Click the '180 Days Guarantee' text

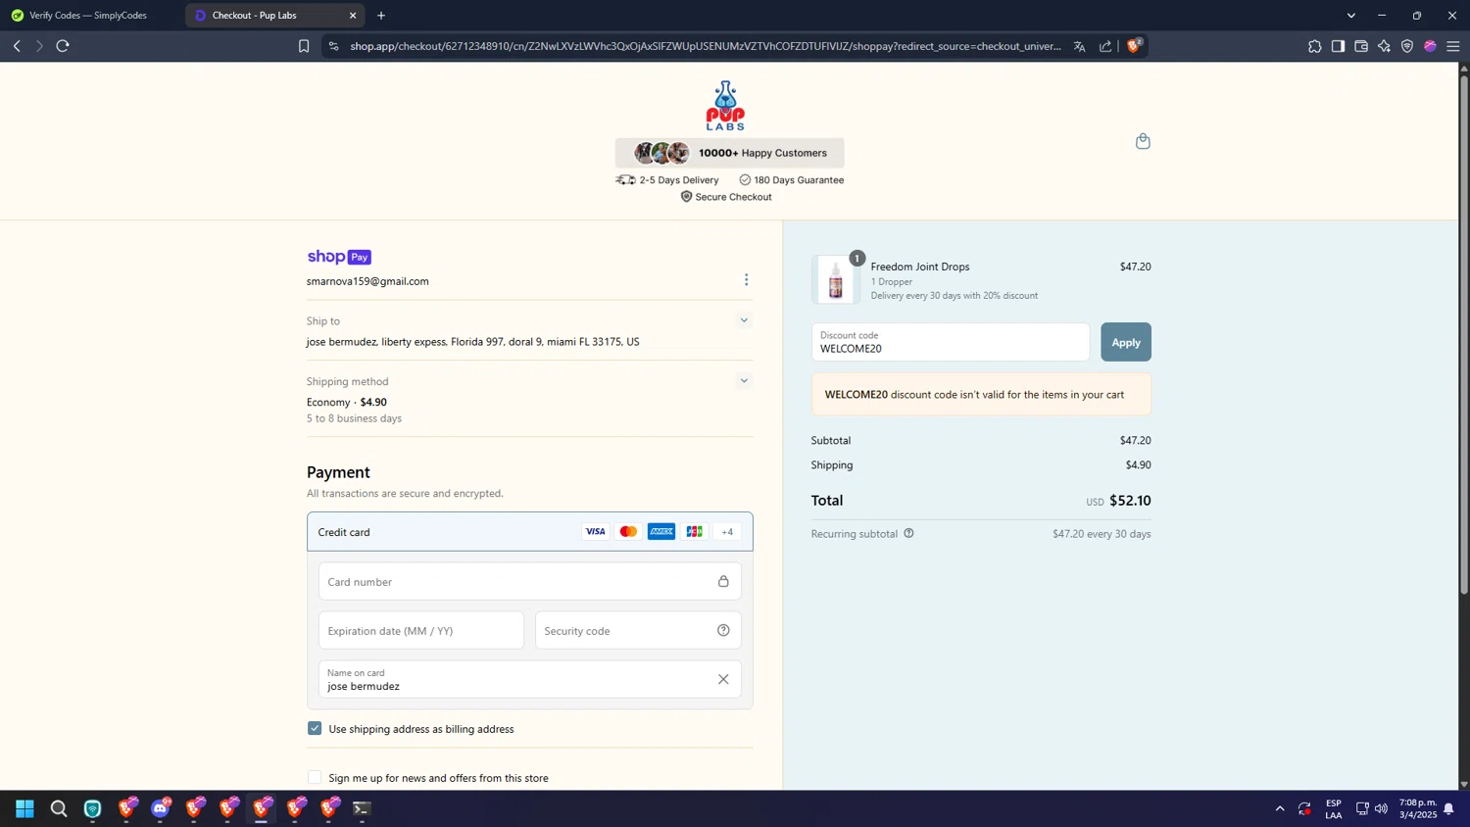click(x=799, y=180)
